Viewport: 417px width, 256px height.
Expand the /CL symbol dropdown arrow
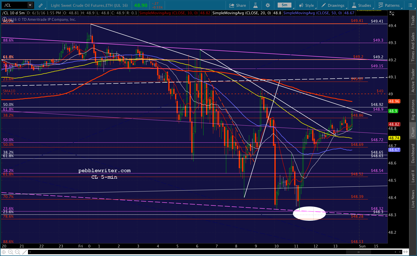30,5
